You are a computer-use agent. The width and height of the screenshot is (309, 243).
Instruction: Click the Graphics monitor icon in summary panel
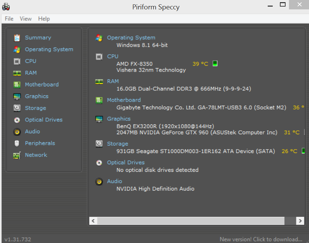click(99, 119)
